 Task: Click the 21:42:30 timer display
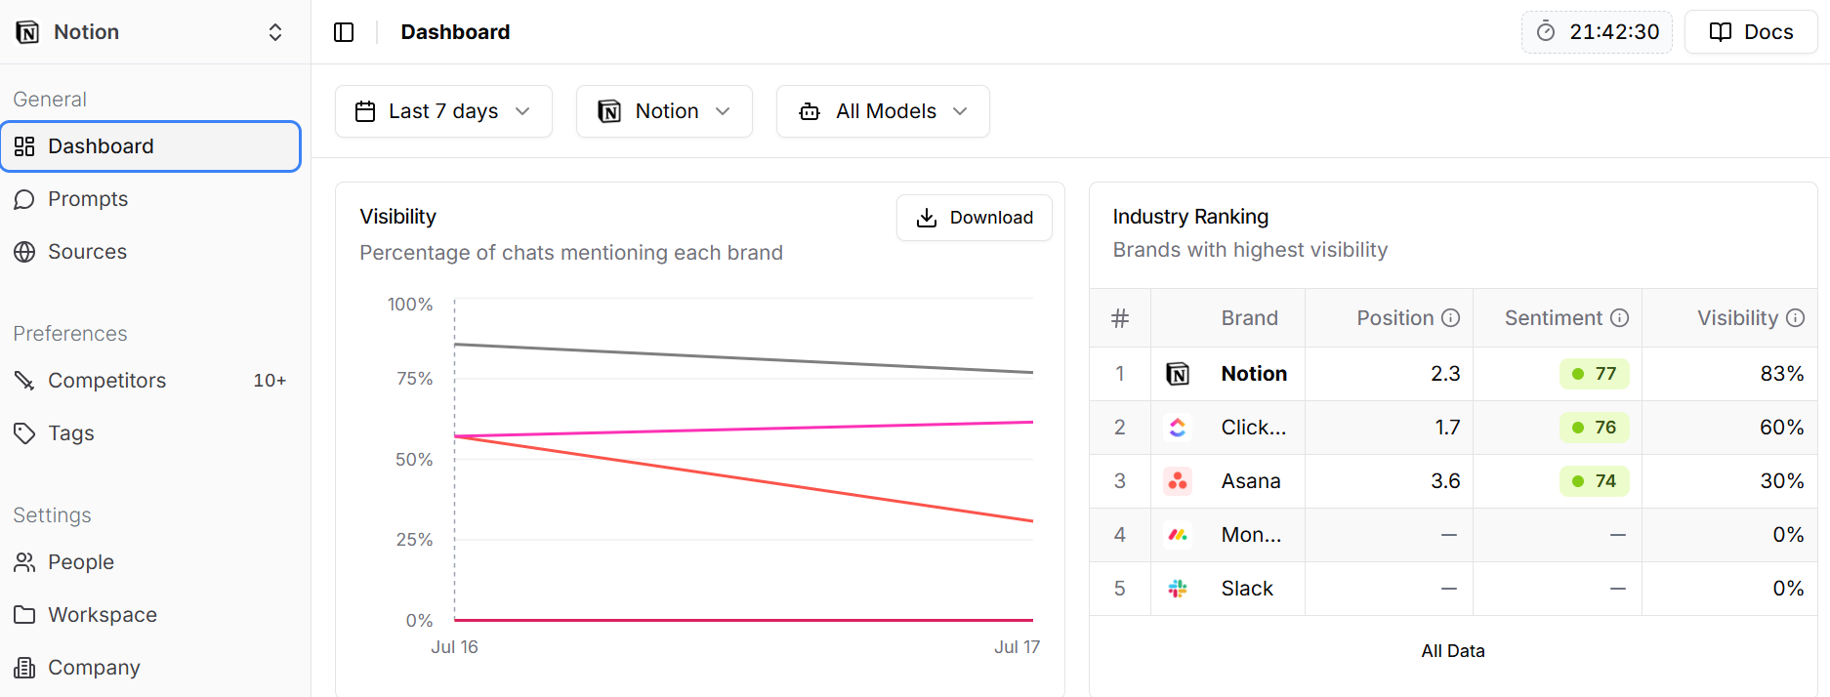[1597, 32]
